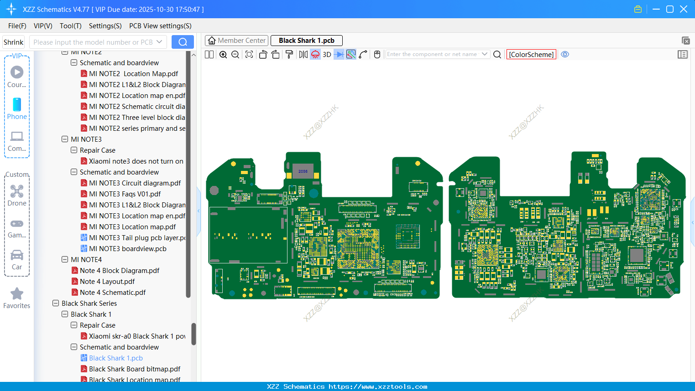This screenshot has width=695, height=391.
Task: Click the zoom out magnifier icon
Action: [x=235, y=55]
